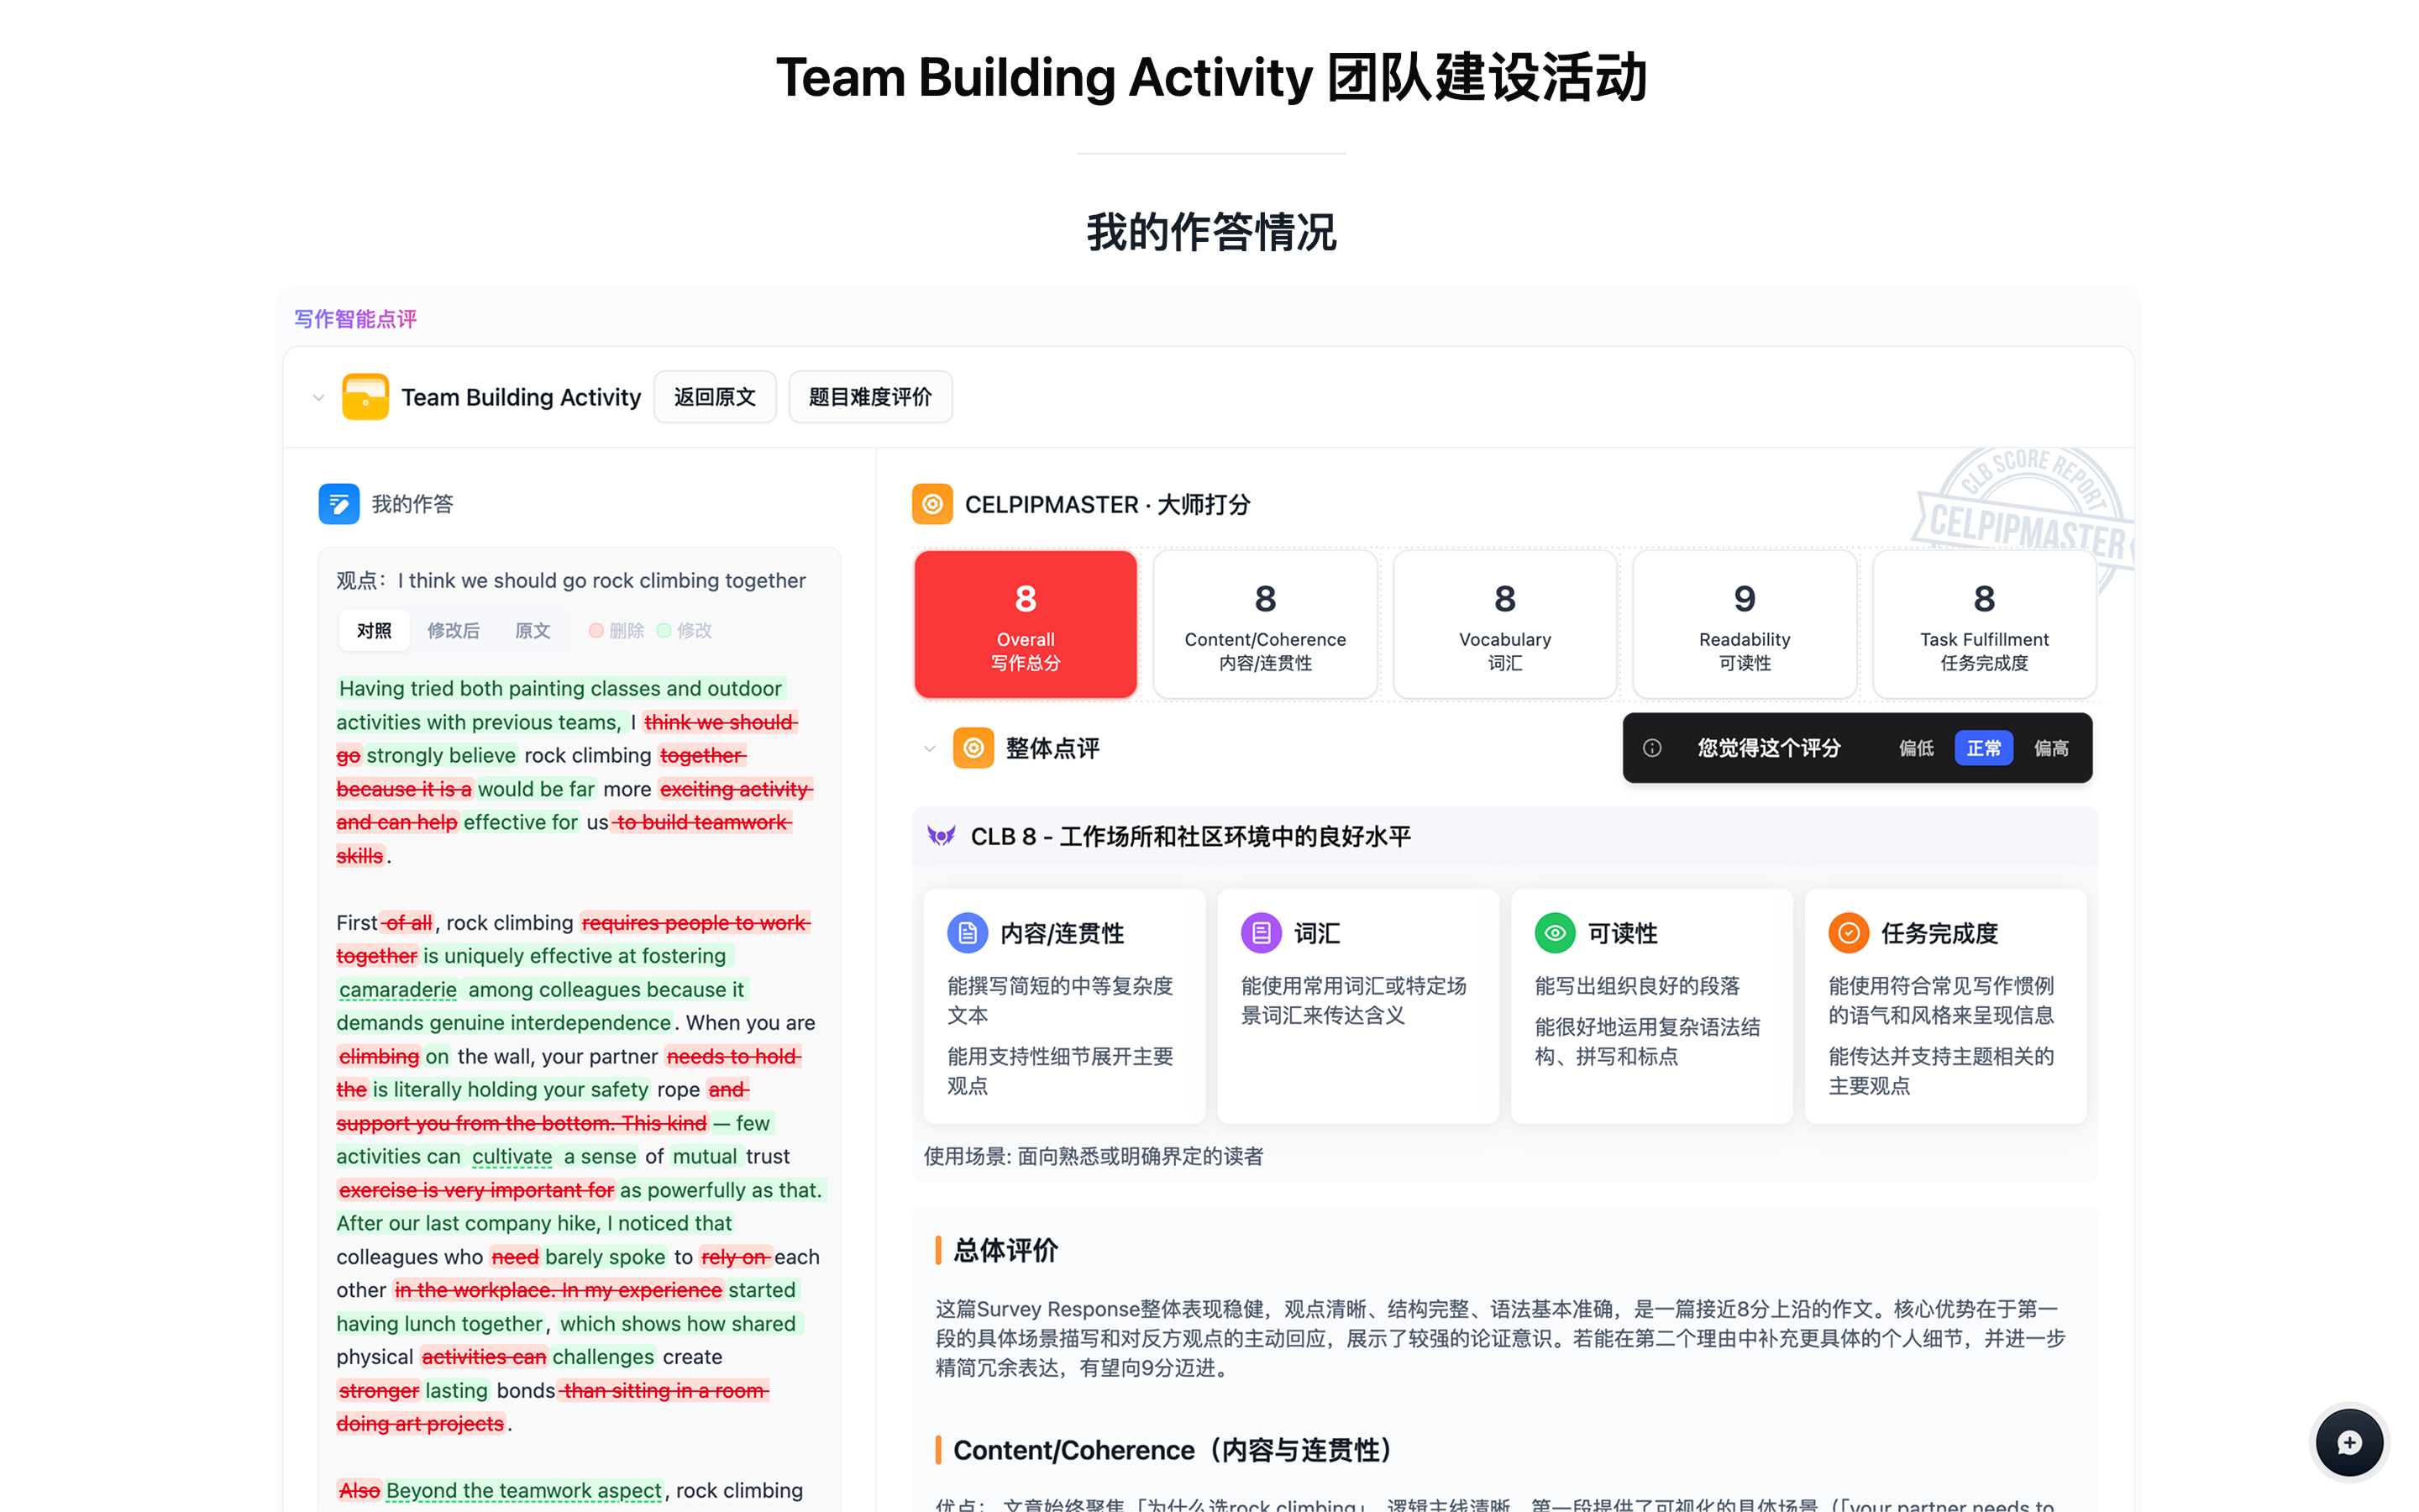
Task: Select the 偏高 rating option
Action: pos(2051,748)
